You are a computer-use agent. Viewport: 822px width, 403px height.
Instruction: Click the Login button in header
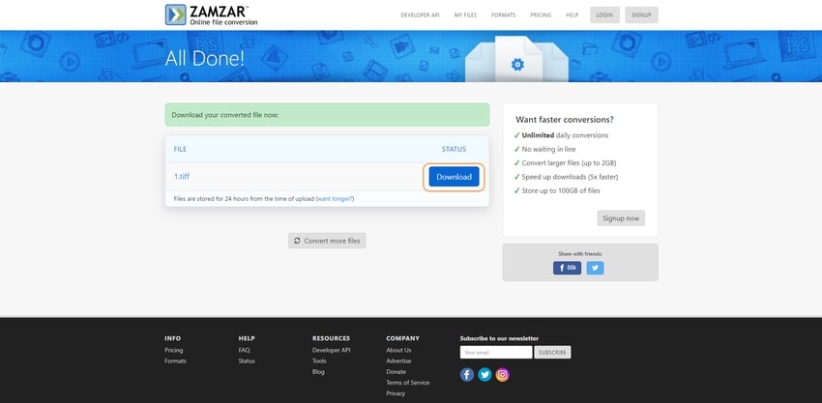(604, 15)
